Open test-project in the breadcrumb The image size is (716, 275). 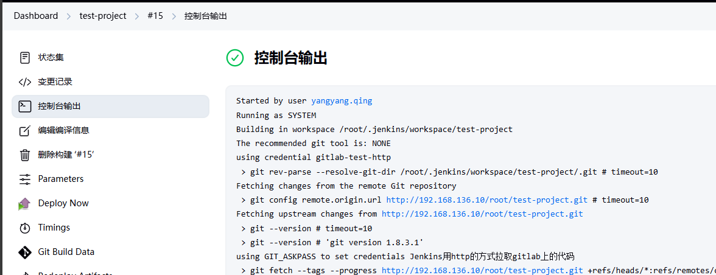click(103, 16)
